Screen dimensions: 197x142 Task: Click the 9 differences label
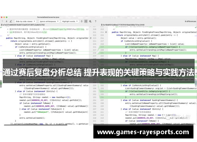click(190, 21)
